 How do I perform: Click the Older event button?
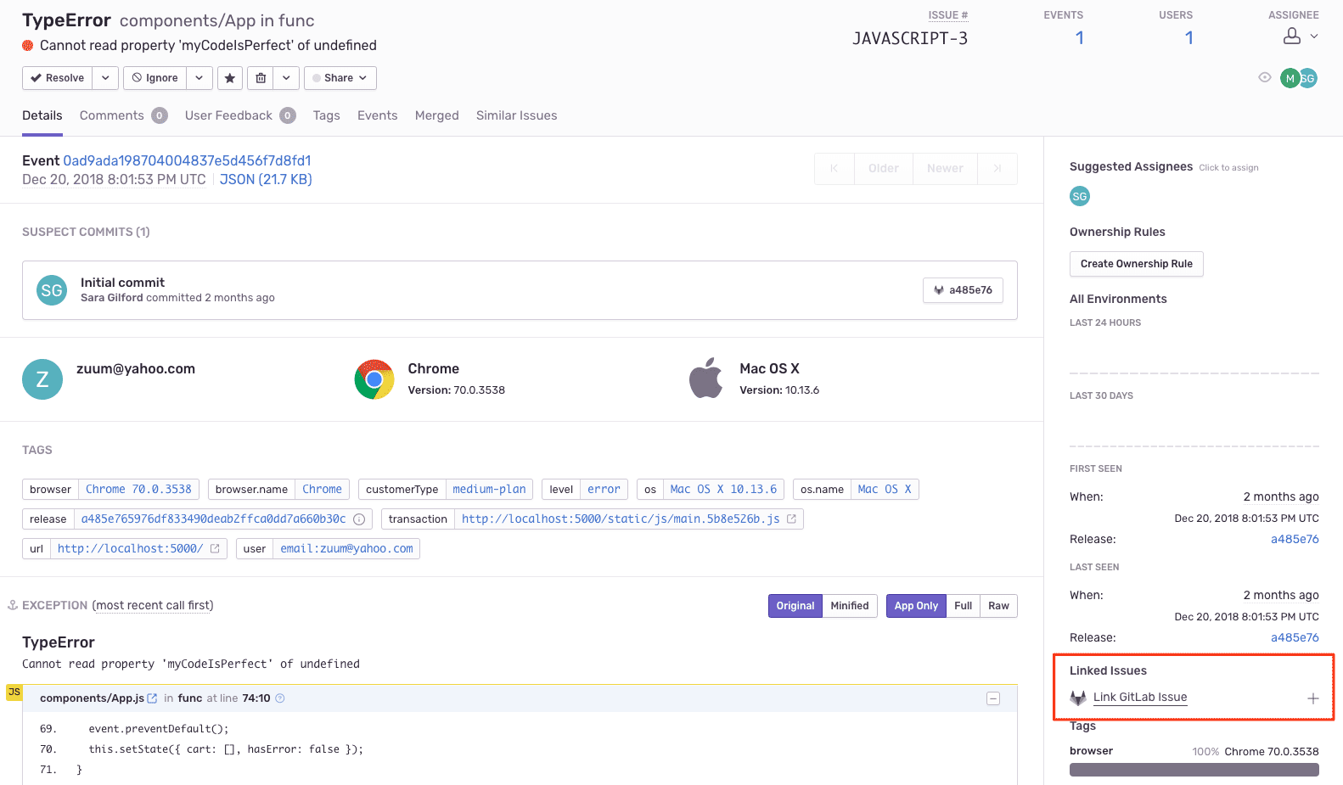pyautogui.click(x=883, y=169)
